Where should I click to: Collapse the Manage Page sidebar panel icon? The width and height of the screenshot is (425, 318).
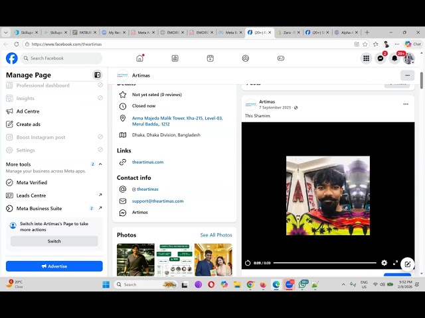click(x=98, y=75)
